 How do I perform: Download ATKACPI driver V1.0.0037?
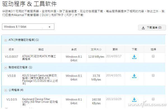[x=134, y=57]
